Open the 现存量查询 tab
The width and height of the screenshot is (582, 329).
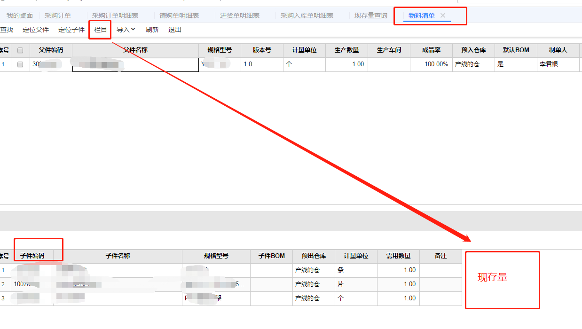[x=371, y=16]
